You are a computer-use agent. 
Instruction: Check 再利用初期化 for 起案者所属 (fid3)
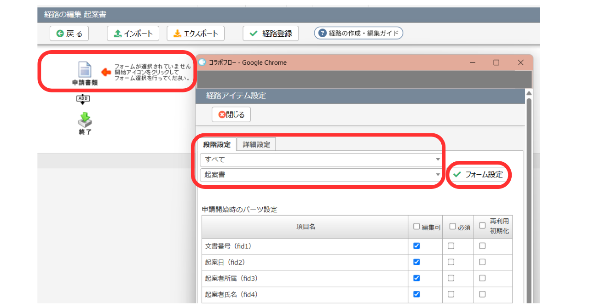point(482,278)
